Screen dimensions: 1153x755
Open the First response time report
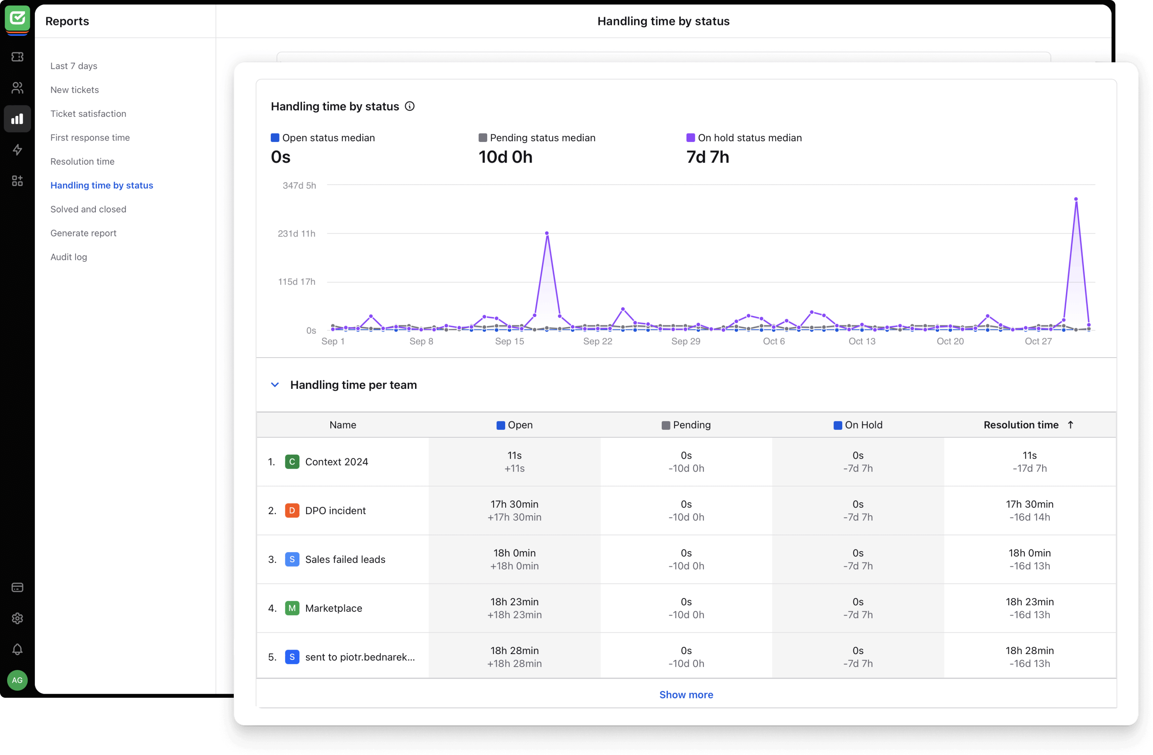tap(90, 138)
